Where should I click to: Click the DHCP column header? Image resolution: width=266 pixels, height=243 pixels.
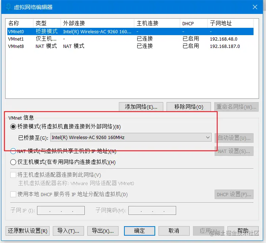(x=194, y=23)
